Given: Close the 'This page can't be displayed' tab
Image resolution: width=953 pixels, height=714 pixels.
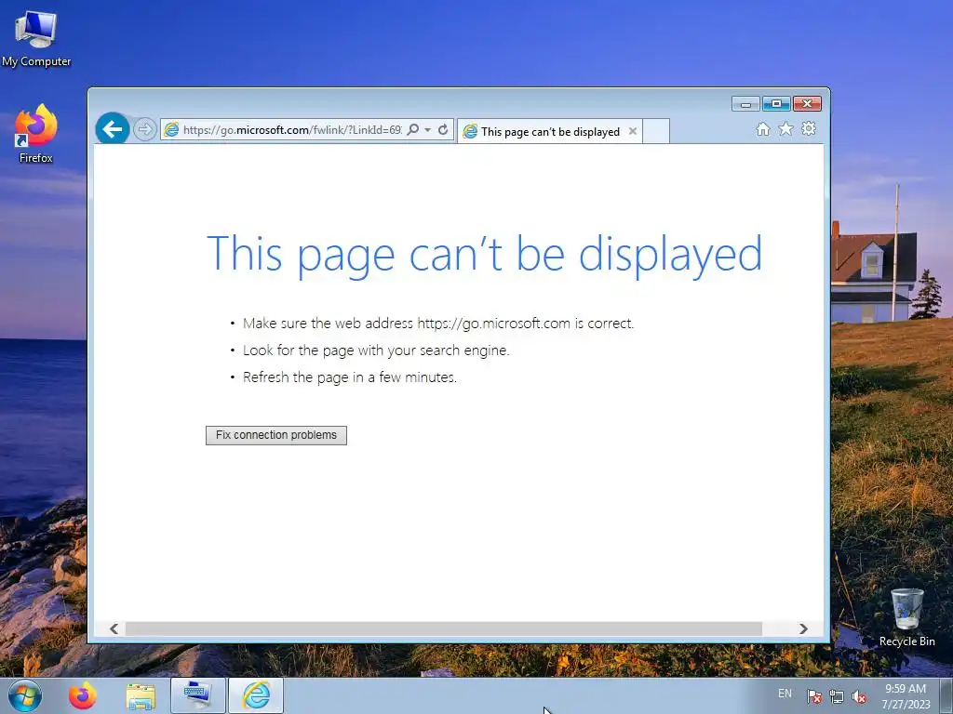Looking at the screenshot, I should coord(633,131).
